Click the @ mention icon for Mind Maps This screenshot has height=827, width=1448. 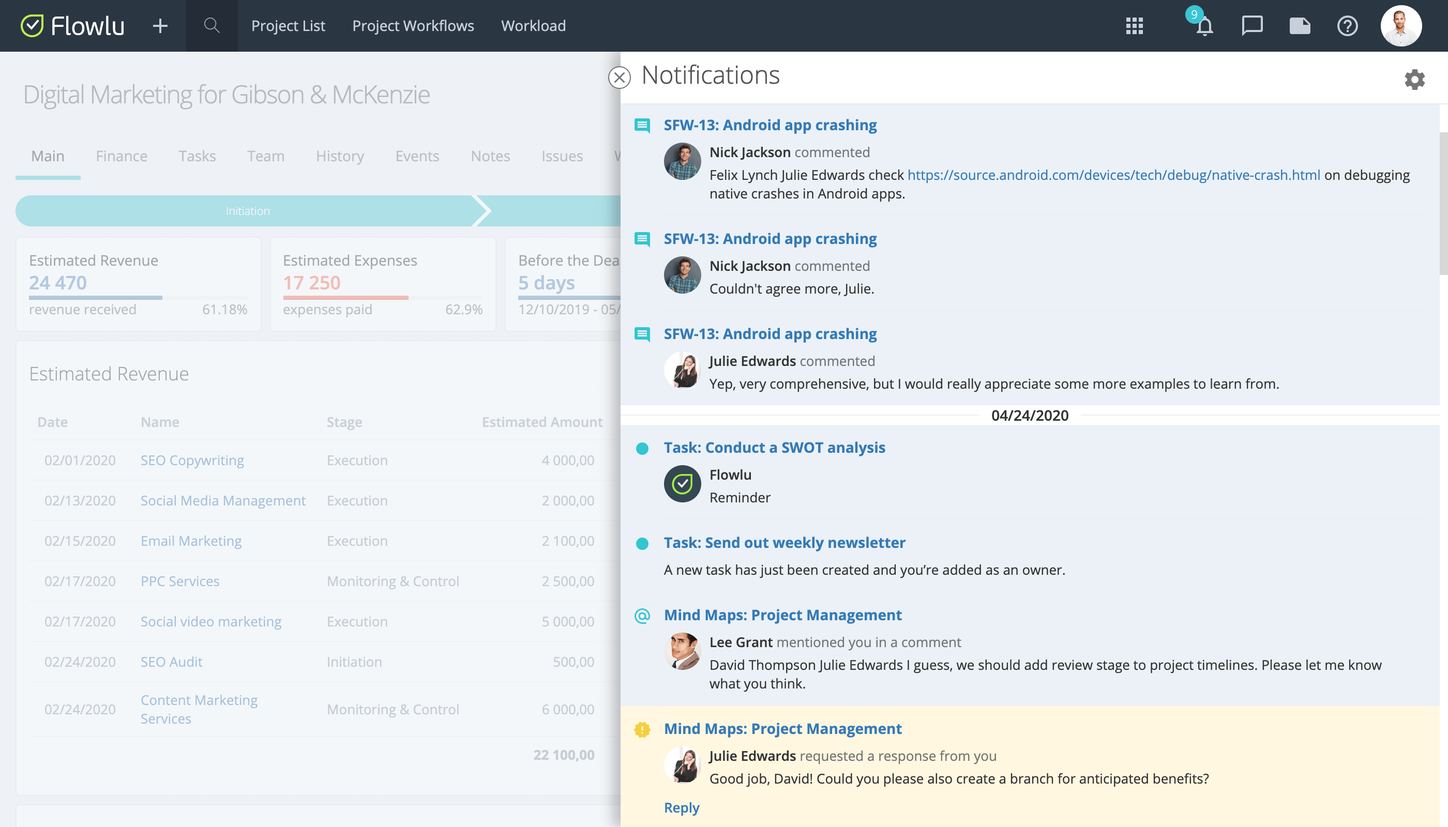(642, 616)
